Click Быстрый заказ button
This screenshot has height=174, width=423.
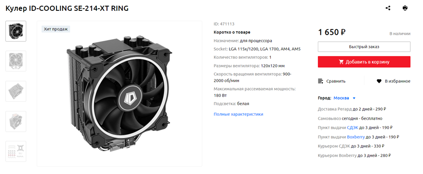(x=364, y=47)
